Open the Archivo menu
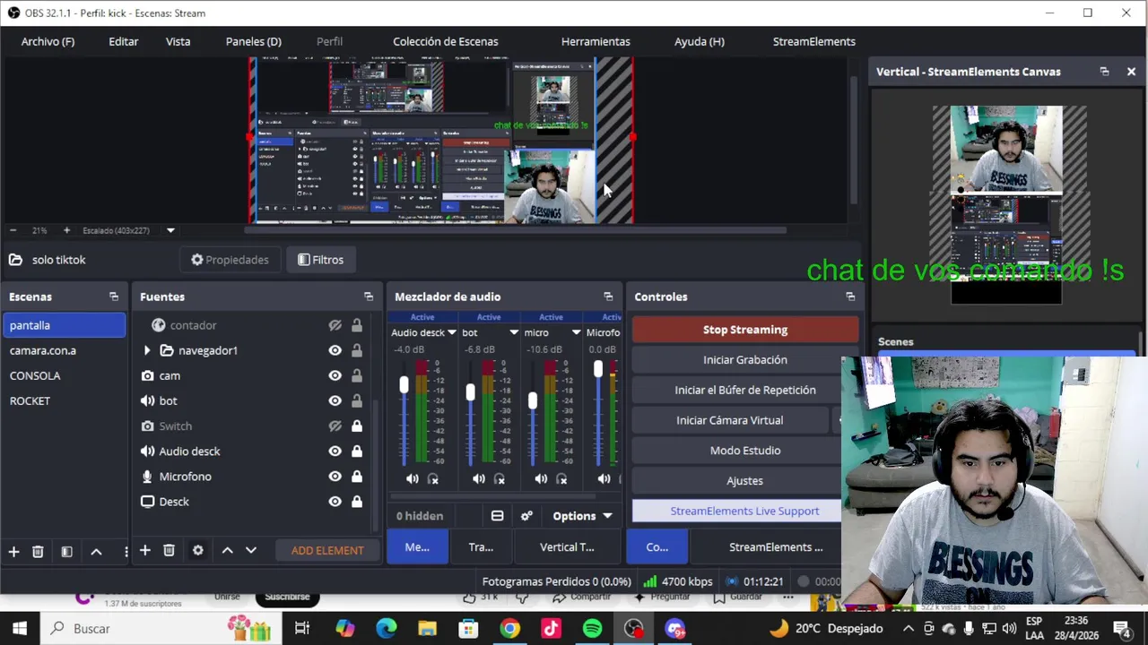 (48, 41)
